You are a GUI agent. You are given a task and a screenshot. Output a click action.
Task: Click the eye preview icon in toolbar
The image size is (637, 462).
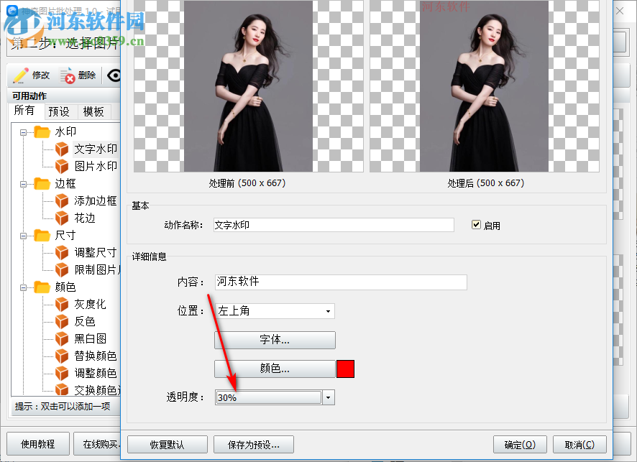click(x=114, y=75)
